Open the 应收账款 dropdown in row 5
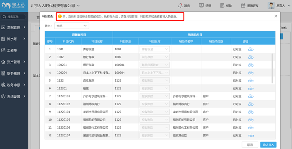 (x=155, y=81)
